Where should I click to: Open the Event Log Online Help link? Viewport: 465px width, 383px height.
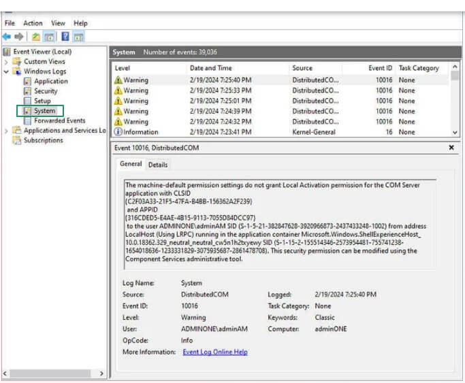(x=215, y=352)
